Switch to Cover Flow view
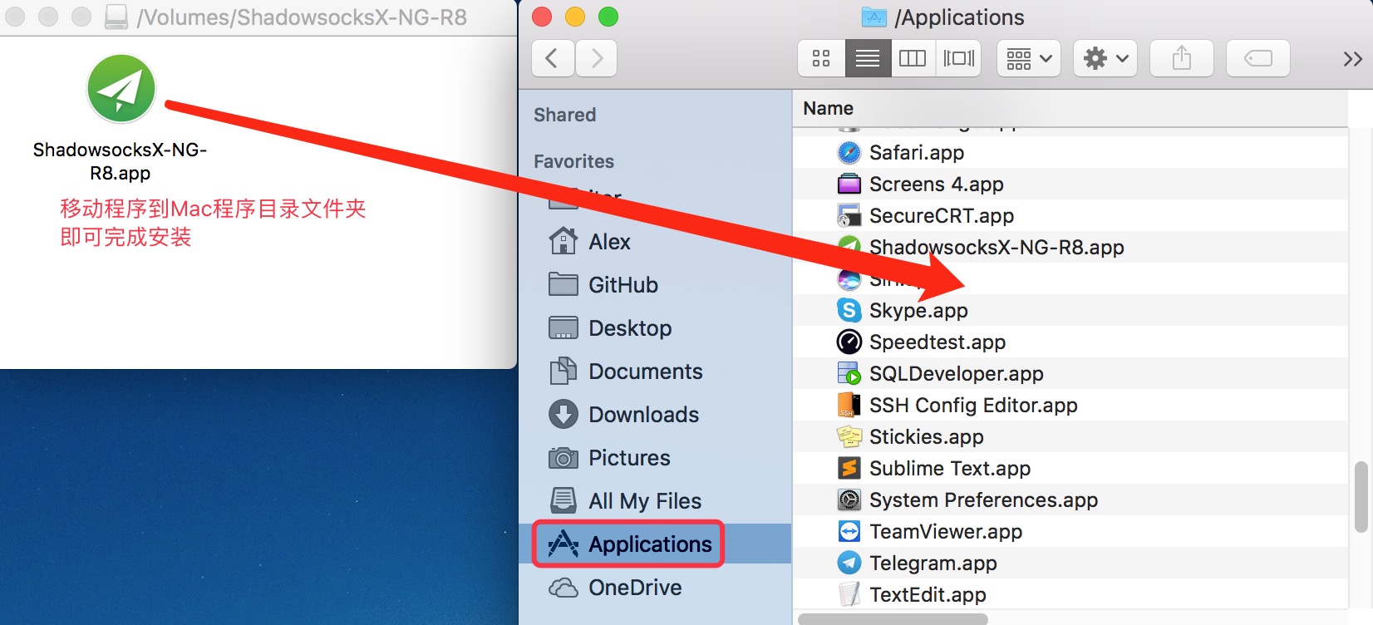 tap(958, 58)
